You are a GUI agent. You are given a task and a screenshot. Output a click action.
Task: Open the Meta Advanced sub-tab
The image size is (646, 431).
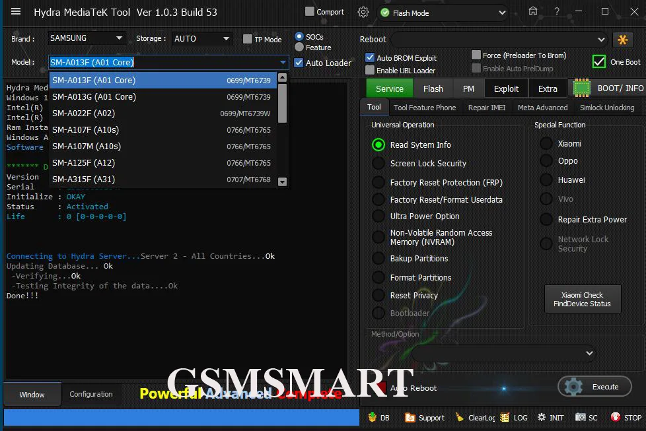pyautogui.click(x=542, y=108)
